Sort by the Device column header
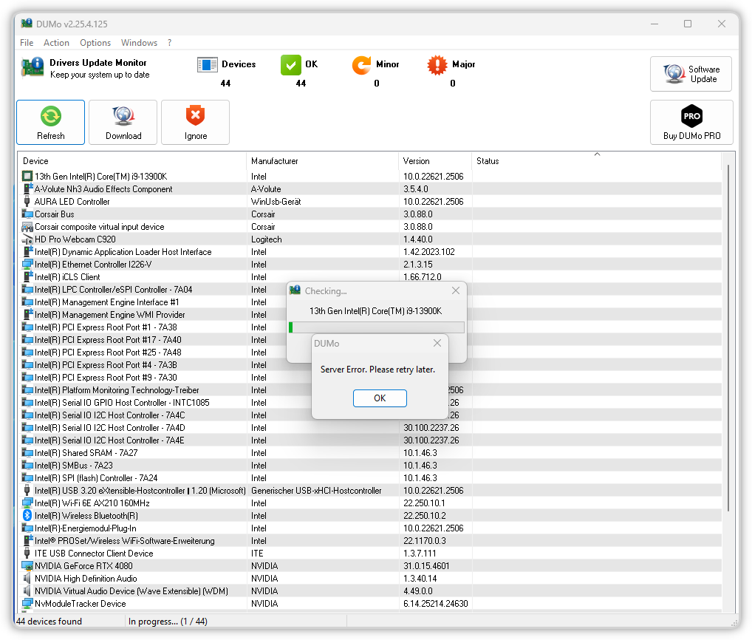752x640 pixels. 132,161
